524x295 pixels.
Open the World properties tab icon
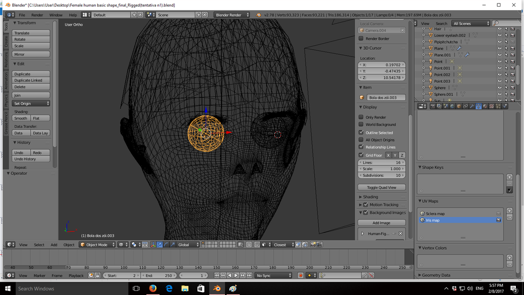(452, 107)
